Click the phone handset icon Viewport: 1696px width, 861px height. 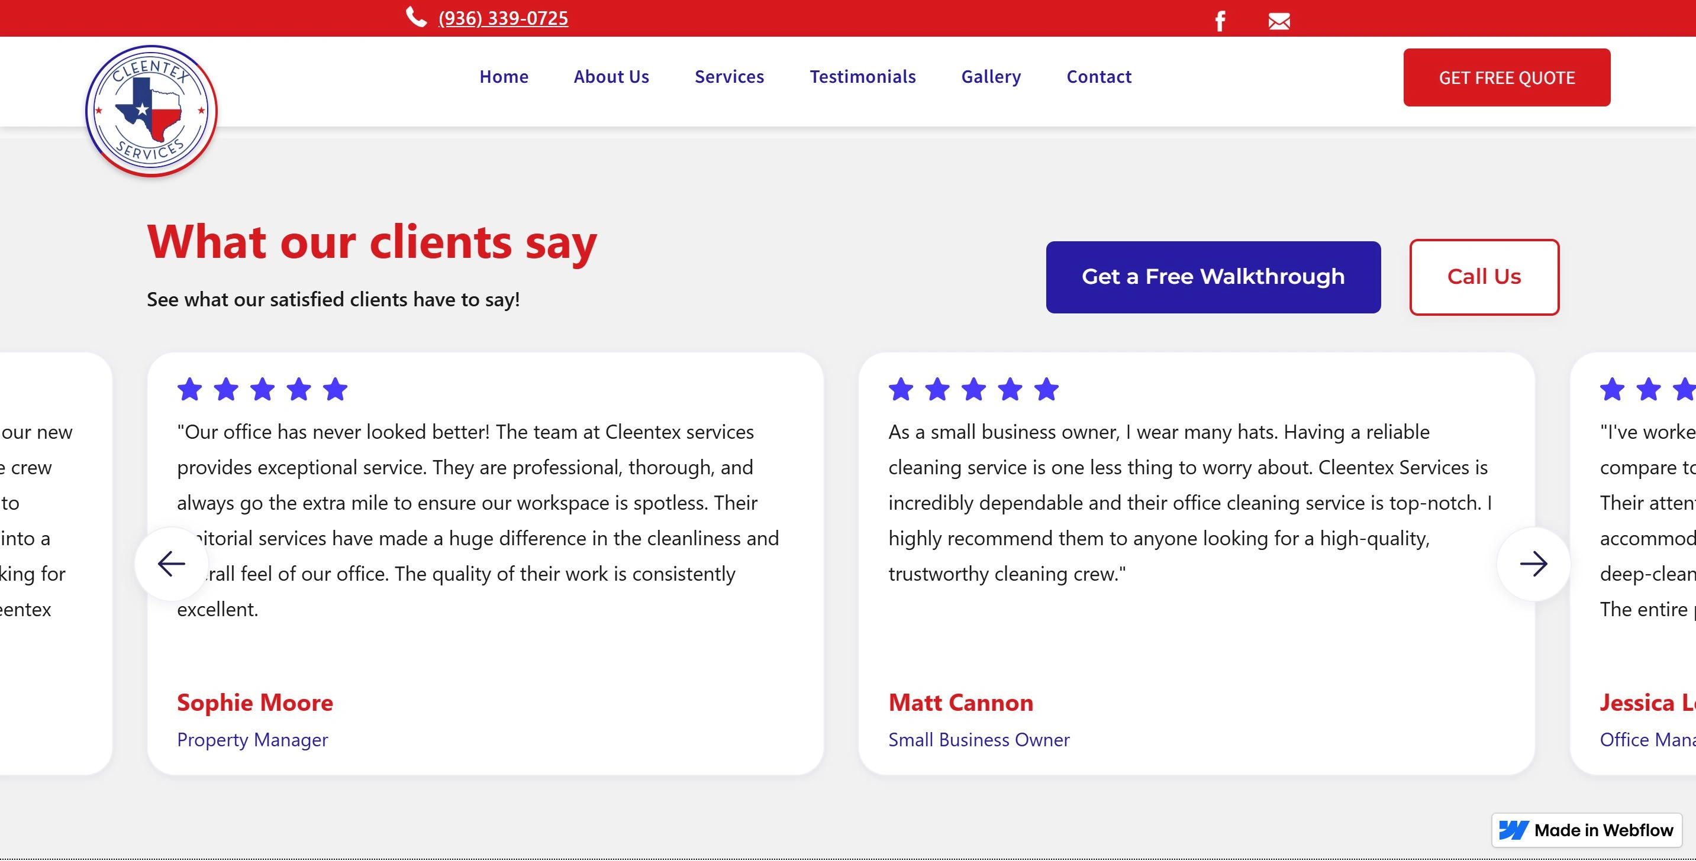point(416,17)
